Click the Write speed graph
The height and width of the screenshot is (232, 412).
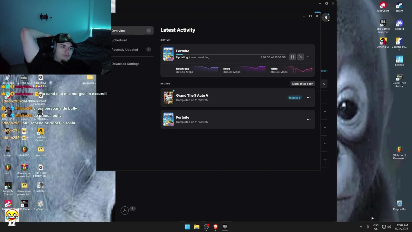click(300, 70)
